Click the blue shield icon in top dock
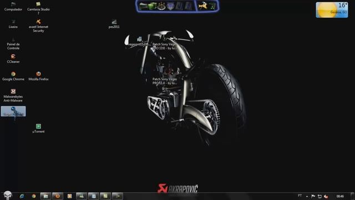The image size is (355, 200). tap(170, 6)
